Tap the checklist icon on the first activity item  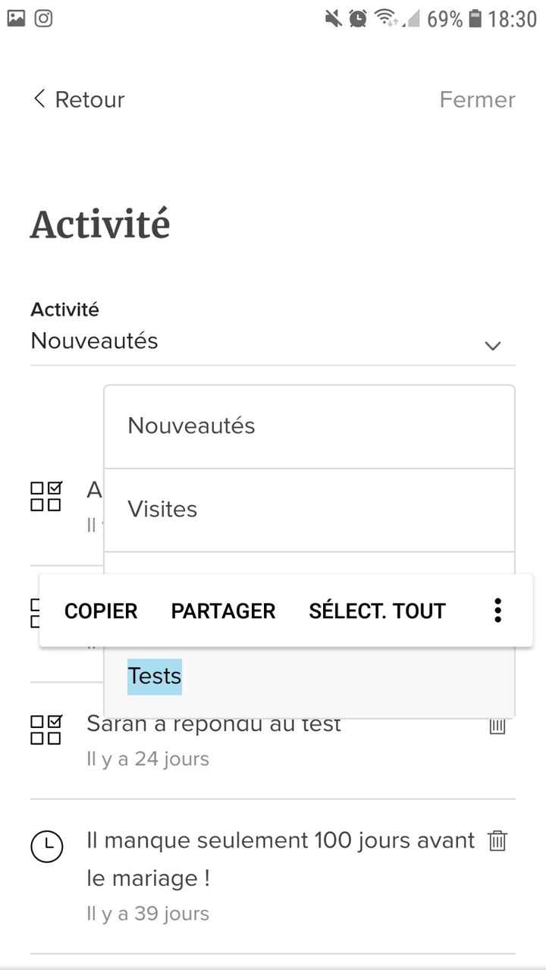45,496
